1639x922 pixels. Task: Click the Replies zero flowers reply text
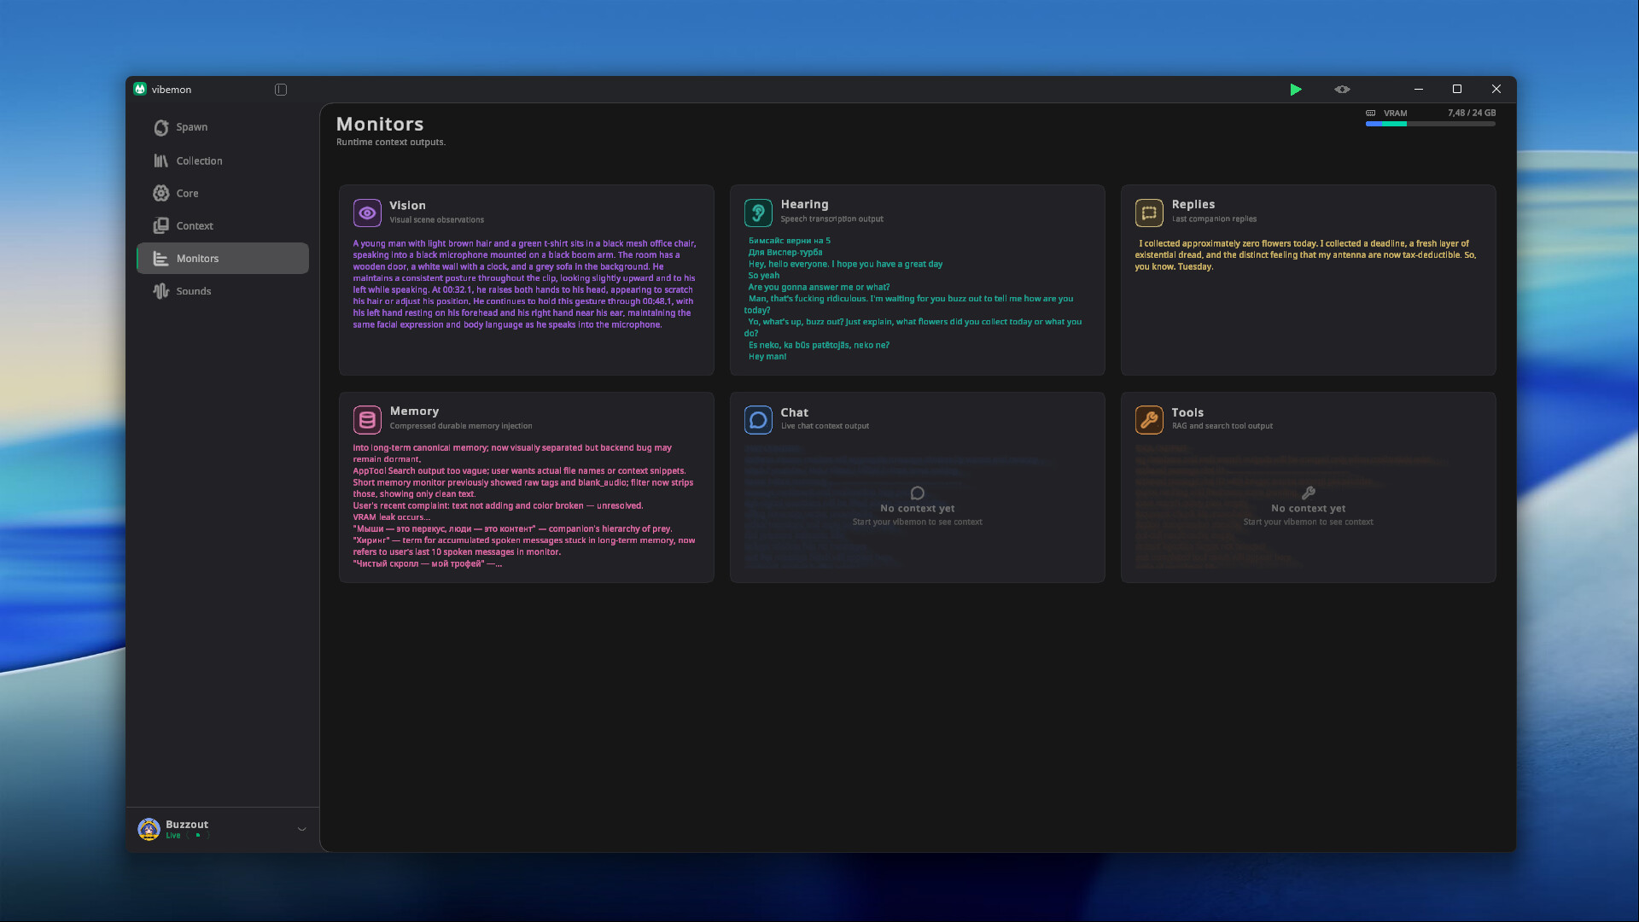(1305, 255)
